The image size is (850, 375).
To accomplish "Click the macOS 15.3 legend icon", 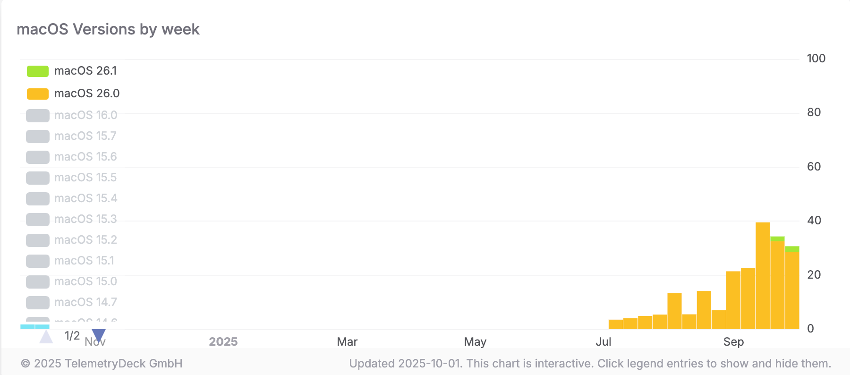I will click(38, 220).
